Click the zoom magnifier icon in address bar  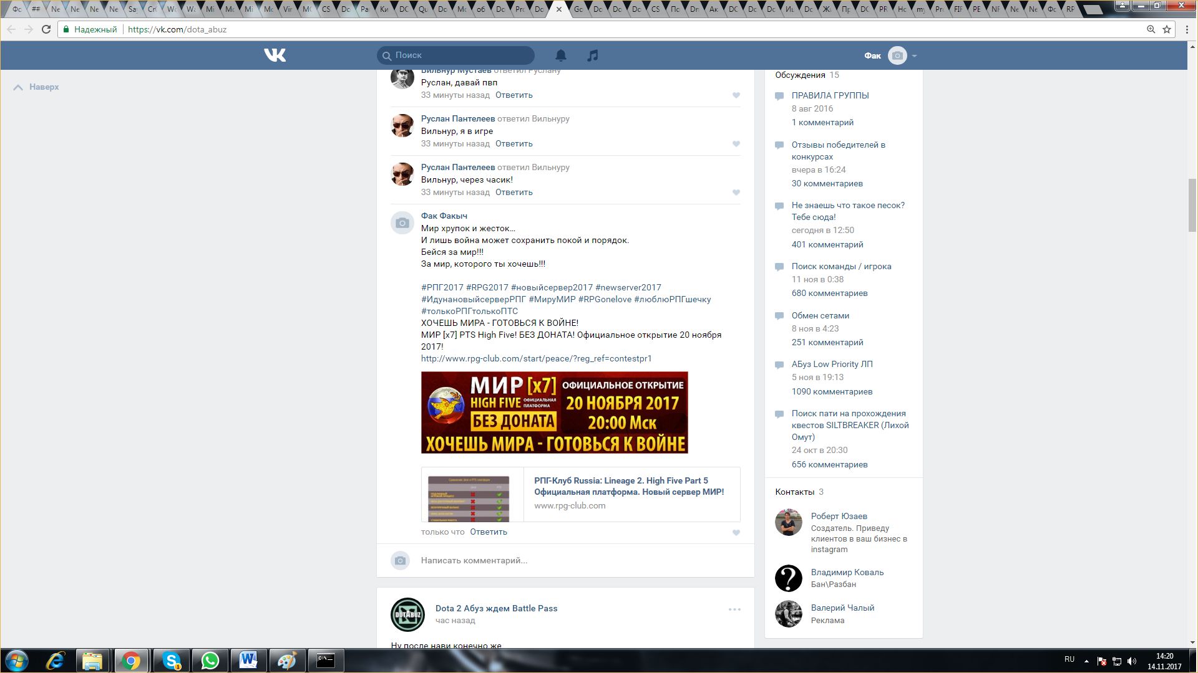point(1151,29)
